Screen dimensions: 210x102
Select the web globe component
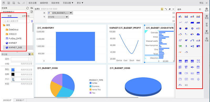tap(198, 79)
